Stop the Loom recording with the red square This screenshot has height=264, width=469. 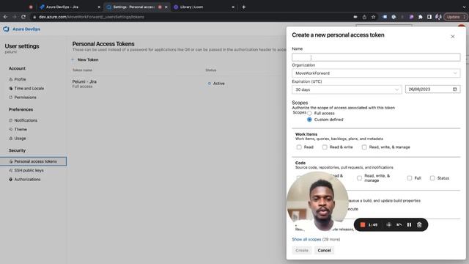click(x=363, y=225)
